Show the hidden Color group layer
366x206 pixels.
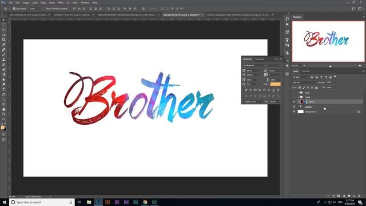coord(294,93)
